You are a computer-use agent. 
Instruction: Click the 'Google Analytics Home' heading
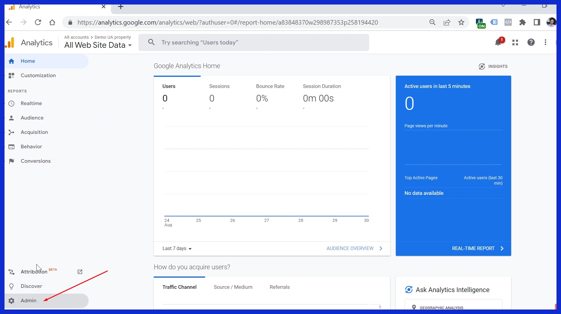[x=187, y=66]
